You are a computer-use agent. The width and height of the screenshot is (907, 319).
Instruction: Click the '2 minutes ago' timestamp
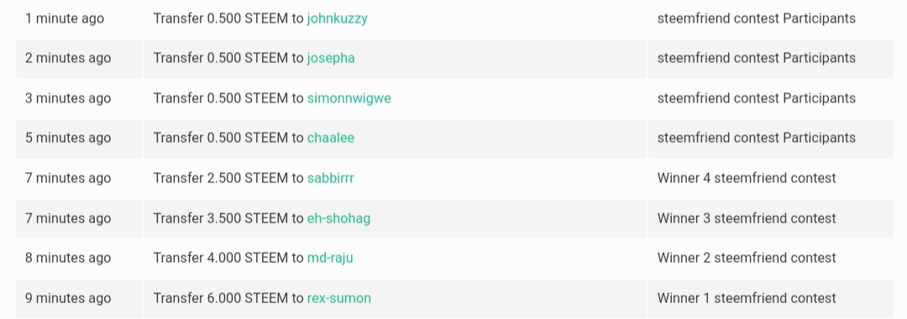[x=68, y=59]
